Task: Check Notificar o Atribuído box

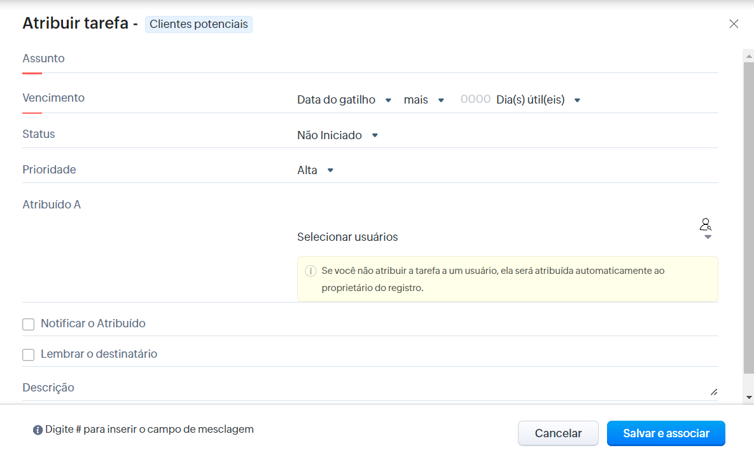Action: tap(29, 324)
